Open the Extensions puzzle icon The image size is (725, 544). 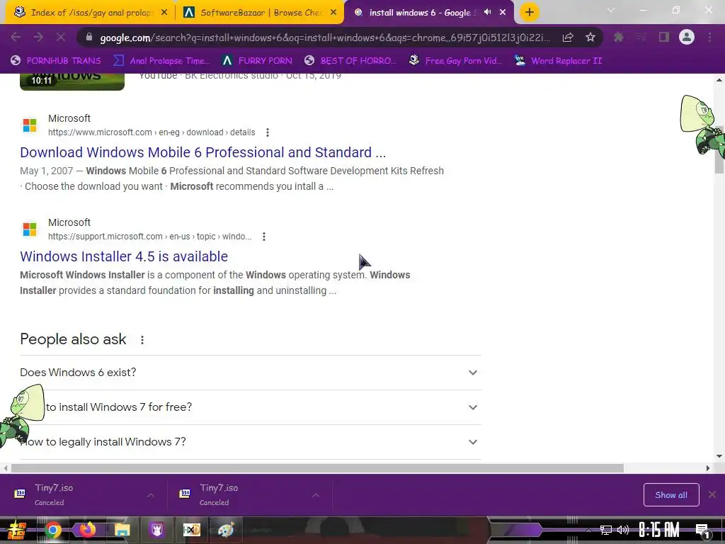coord(618,37)
